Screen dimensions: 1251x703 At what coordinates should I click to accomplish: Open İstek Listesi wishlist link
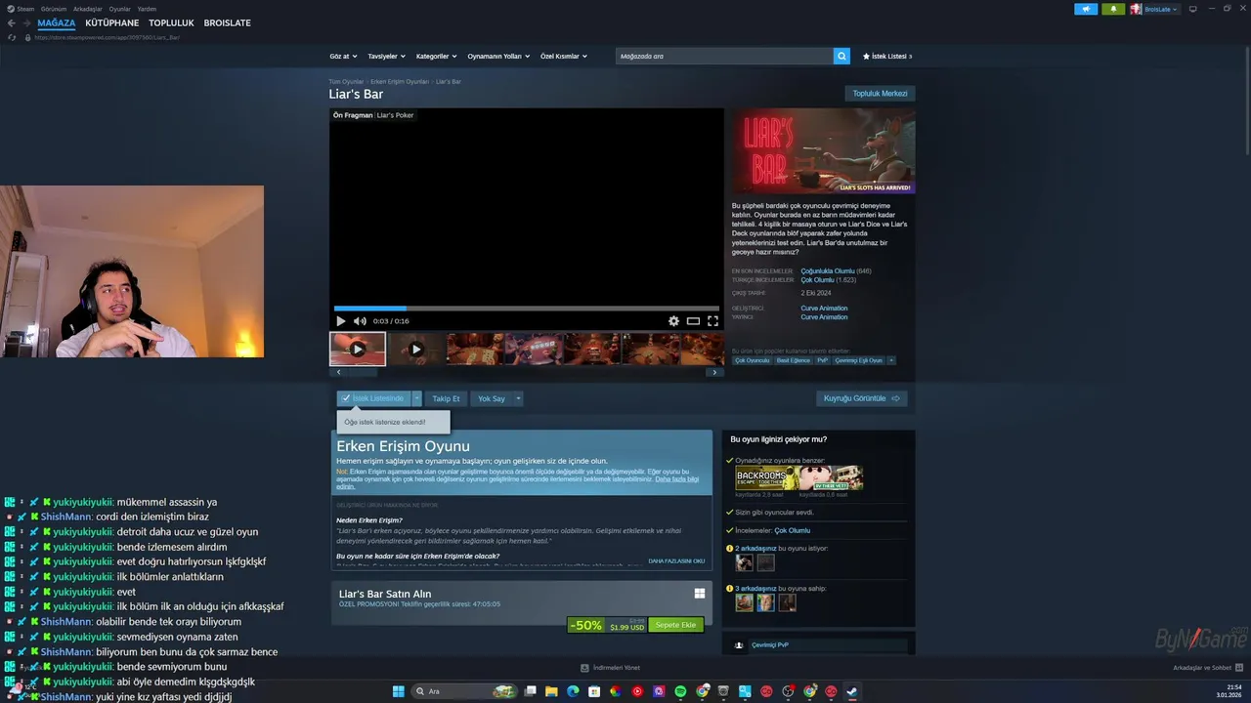click(x=887, y=56)
